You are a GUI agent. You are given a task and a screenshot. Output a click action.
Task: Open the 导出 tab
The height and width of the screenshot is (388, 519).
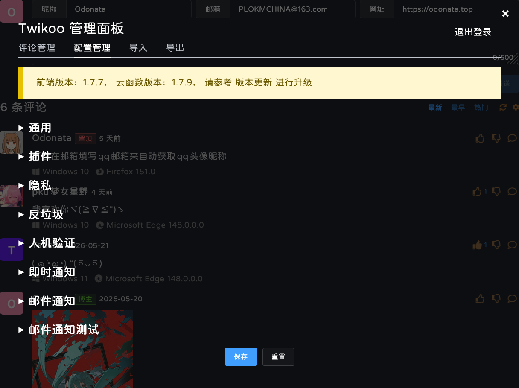coord(175,48)
